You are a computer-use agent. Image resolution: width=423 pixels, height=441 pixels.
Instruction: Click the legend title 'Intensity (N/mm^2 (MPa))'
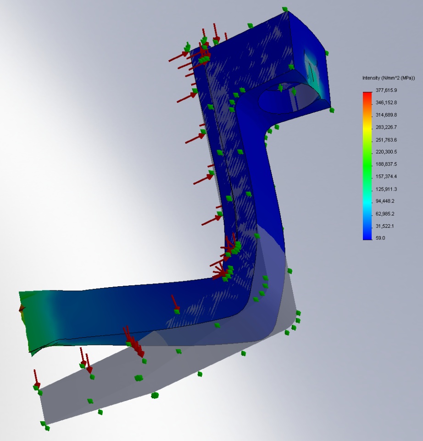(389, 78)
